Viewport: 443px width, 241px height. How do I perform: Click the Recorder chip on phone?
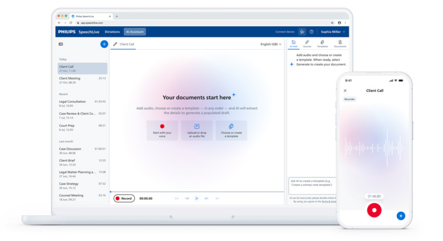point(349,99)
